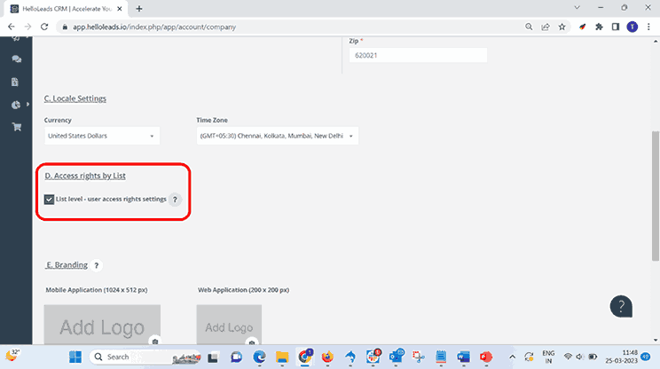Show help for list level access rights
The image size is (660, 369).
[x=175, y=200]
